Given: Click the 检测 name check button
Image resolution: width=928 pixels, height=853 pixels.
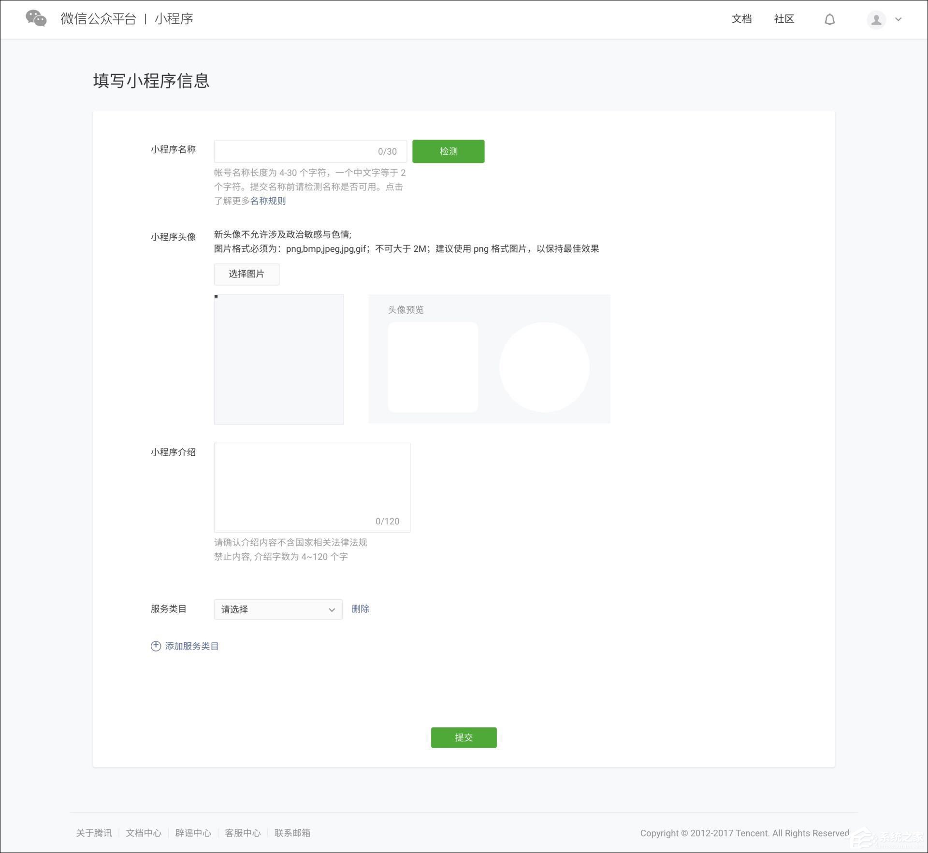Looking at the screenshot, I should click(x=448, y=151).
